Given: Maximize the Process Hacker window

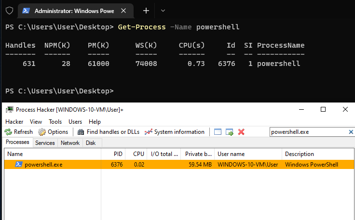Looking at the screenshot, I should [x=323, y=110].
